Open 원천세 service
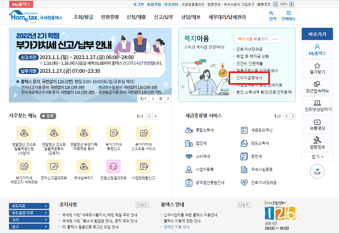This screenshot has height=234, width=339. click(x=251, y=156)
